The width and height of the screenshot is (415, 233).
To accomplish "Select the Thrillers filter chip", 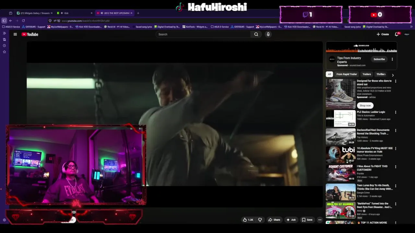I will [381, 74].
